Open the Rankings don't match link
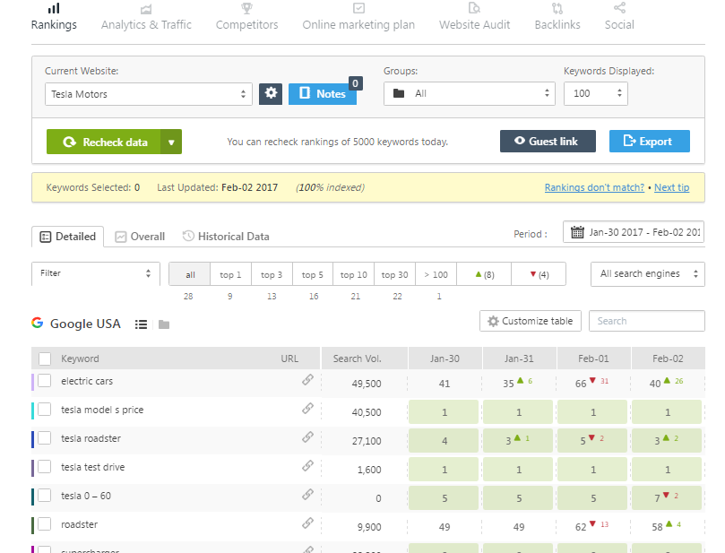 point(594,187)
